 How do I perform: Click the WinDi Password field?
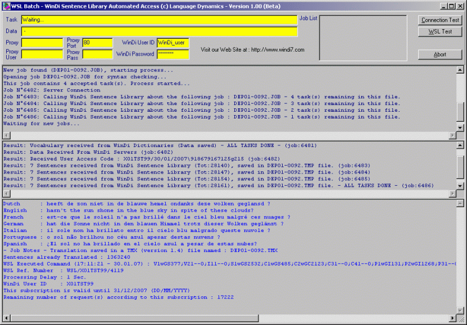point(173,54)
